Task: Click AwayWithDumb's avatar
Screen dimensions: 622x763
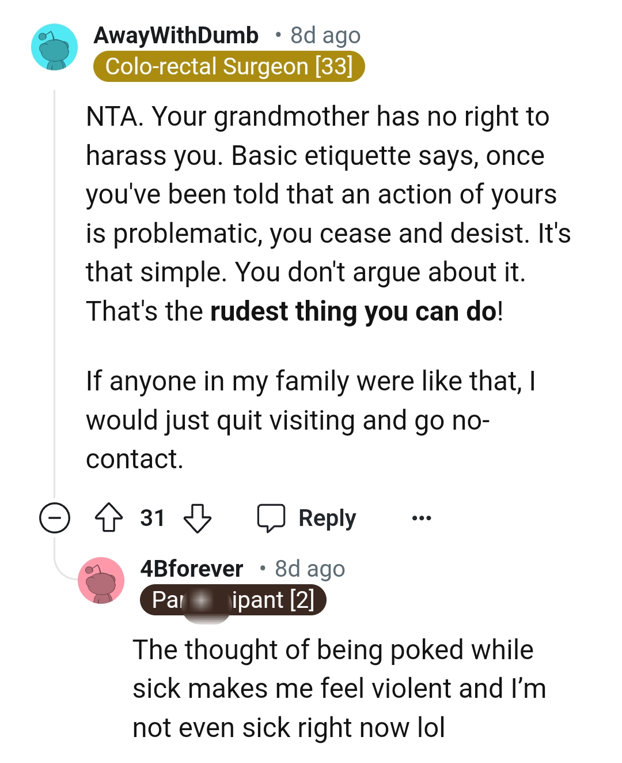Action: point(55,46)
